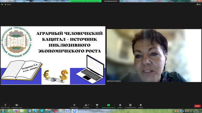The height and width of the screenshot is (113, 202).
Task: Open Participants panel
Action: pyautogui.click(x=86, y=106)
